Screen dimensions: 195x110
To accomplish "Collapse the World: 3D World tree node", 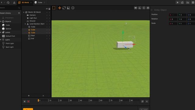I will point(24,12).
